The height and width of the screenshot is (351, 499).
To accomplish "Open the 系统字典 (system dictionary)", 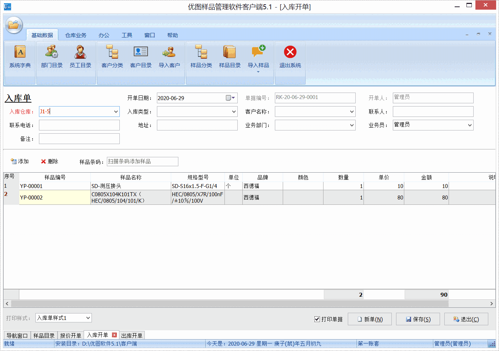I will (x=20, y=57).
